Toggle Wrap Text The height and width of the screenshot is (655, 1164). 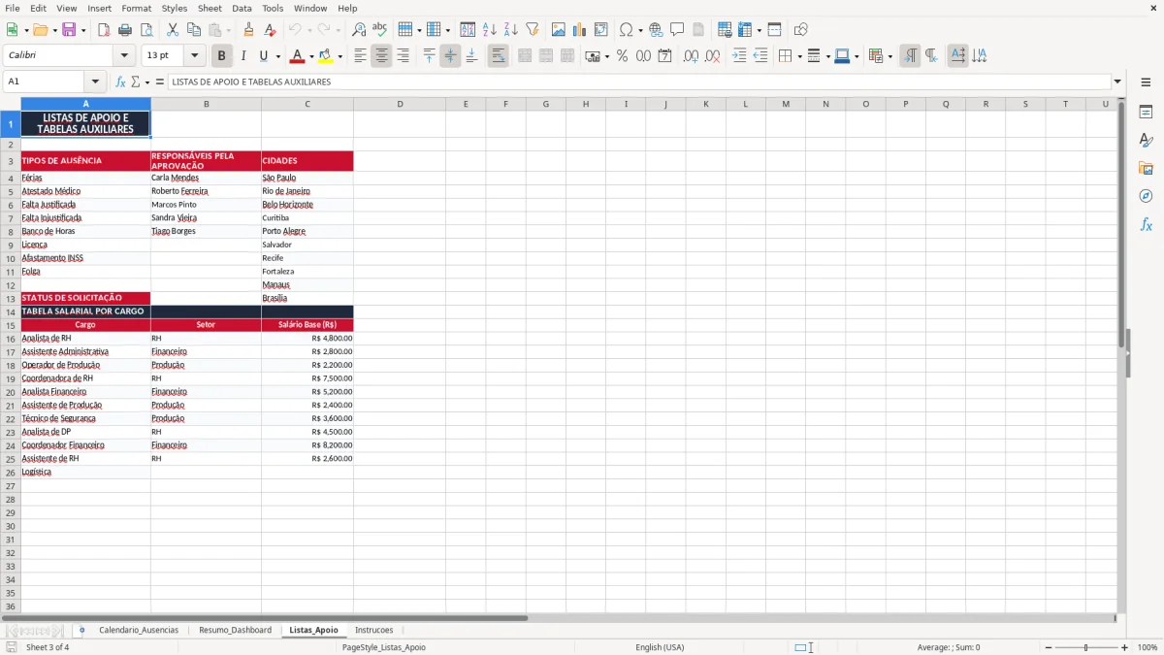click(x=498, y=56)
